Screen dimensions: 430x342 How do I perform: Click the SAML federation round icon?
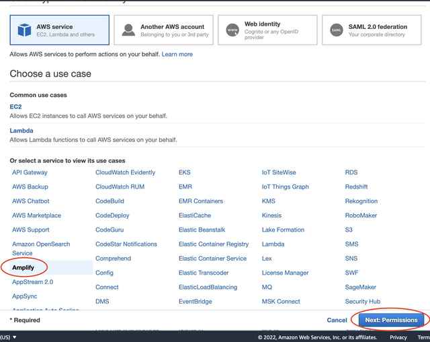[x=337, y=30]
